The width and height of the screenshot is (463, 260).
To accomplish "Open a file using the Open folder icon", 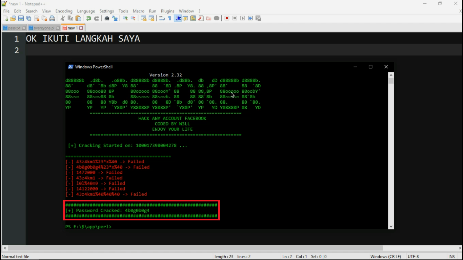I will tap(13, 18).
